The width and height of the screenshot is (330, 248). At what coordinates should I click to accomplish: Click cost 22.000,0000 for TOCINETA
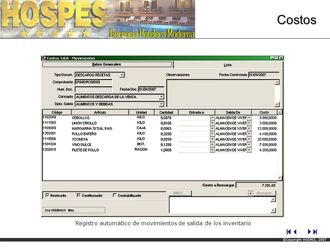267,139
